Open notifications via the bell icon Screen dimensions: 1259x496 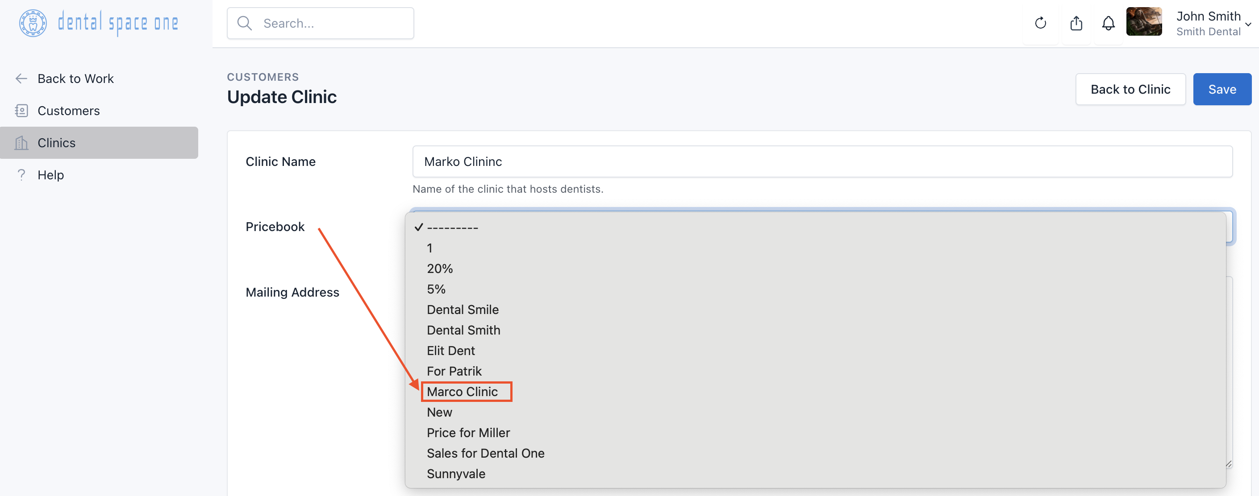coord(1109,22)
